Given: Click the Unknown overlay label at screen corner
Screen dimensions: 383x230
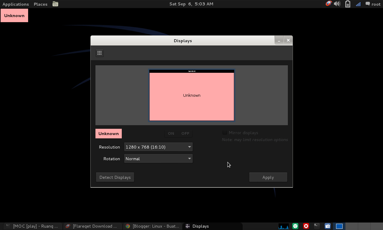Looking at the screenshot, I should [x=14, y=16].
